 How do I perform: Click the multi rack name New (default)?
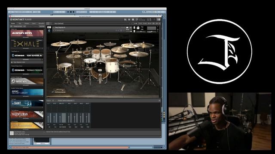(x=59, y=24)
